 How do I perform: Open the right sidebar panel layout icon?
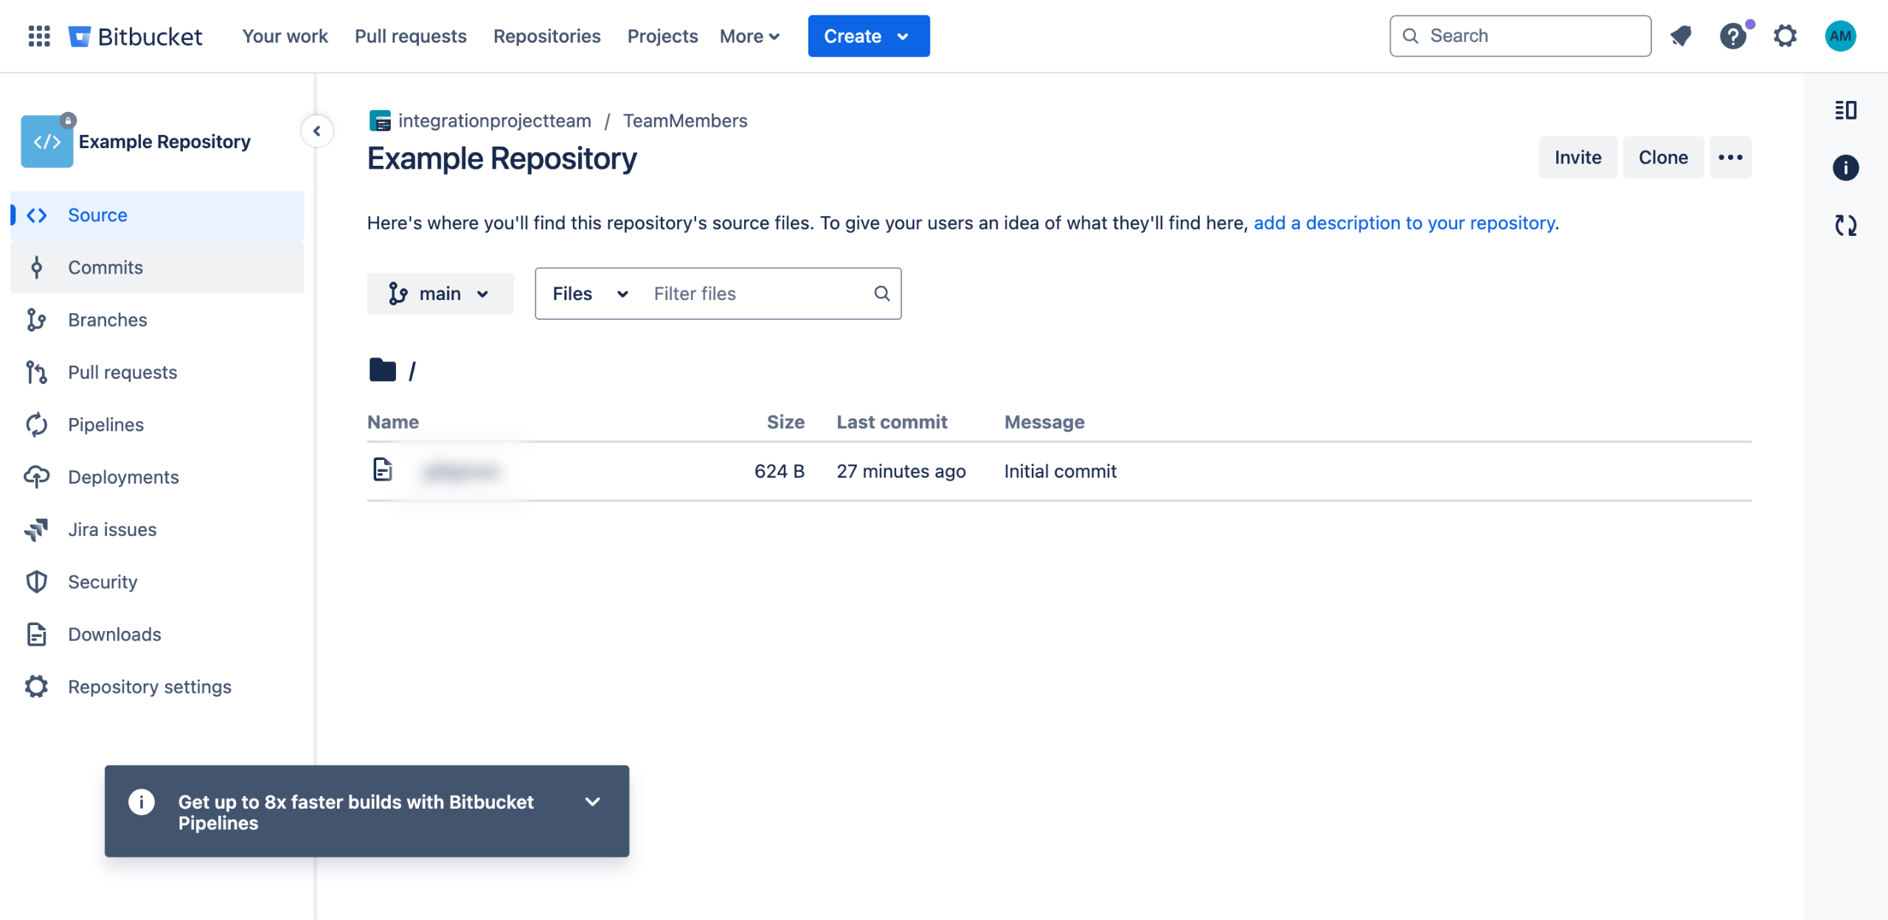tap(1845, 111)
